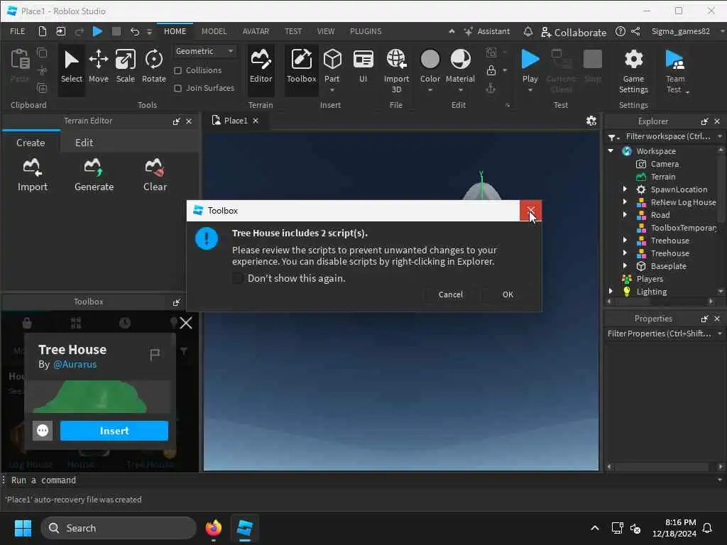Click the Windows Start button

coord(23,528)
